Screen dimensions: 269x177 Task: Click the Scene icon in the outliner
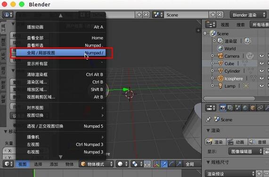pos(213,33)
